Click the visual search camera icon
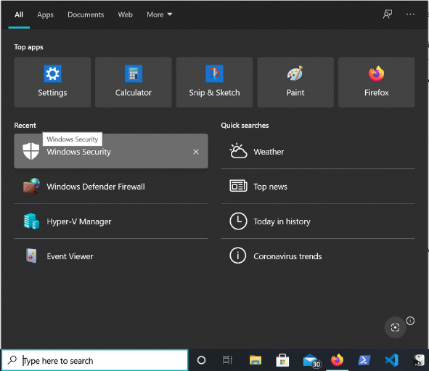The height and width of the screenshot is (371, 429). [x=395, y=327]
